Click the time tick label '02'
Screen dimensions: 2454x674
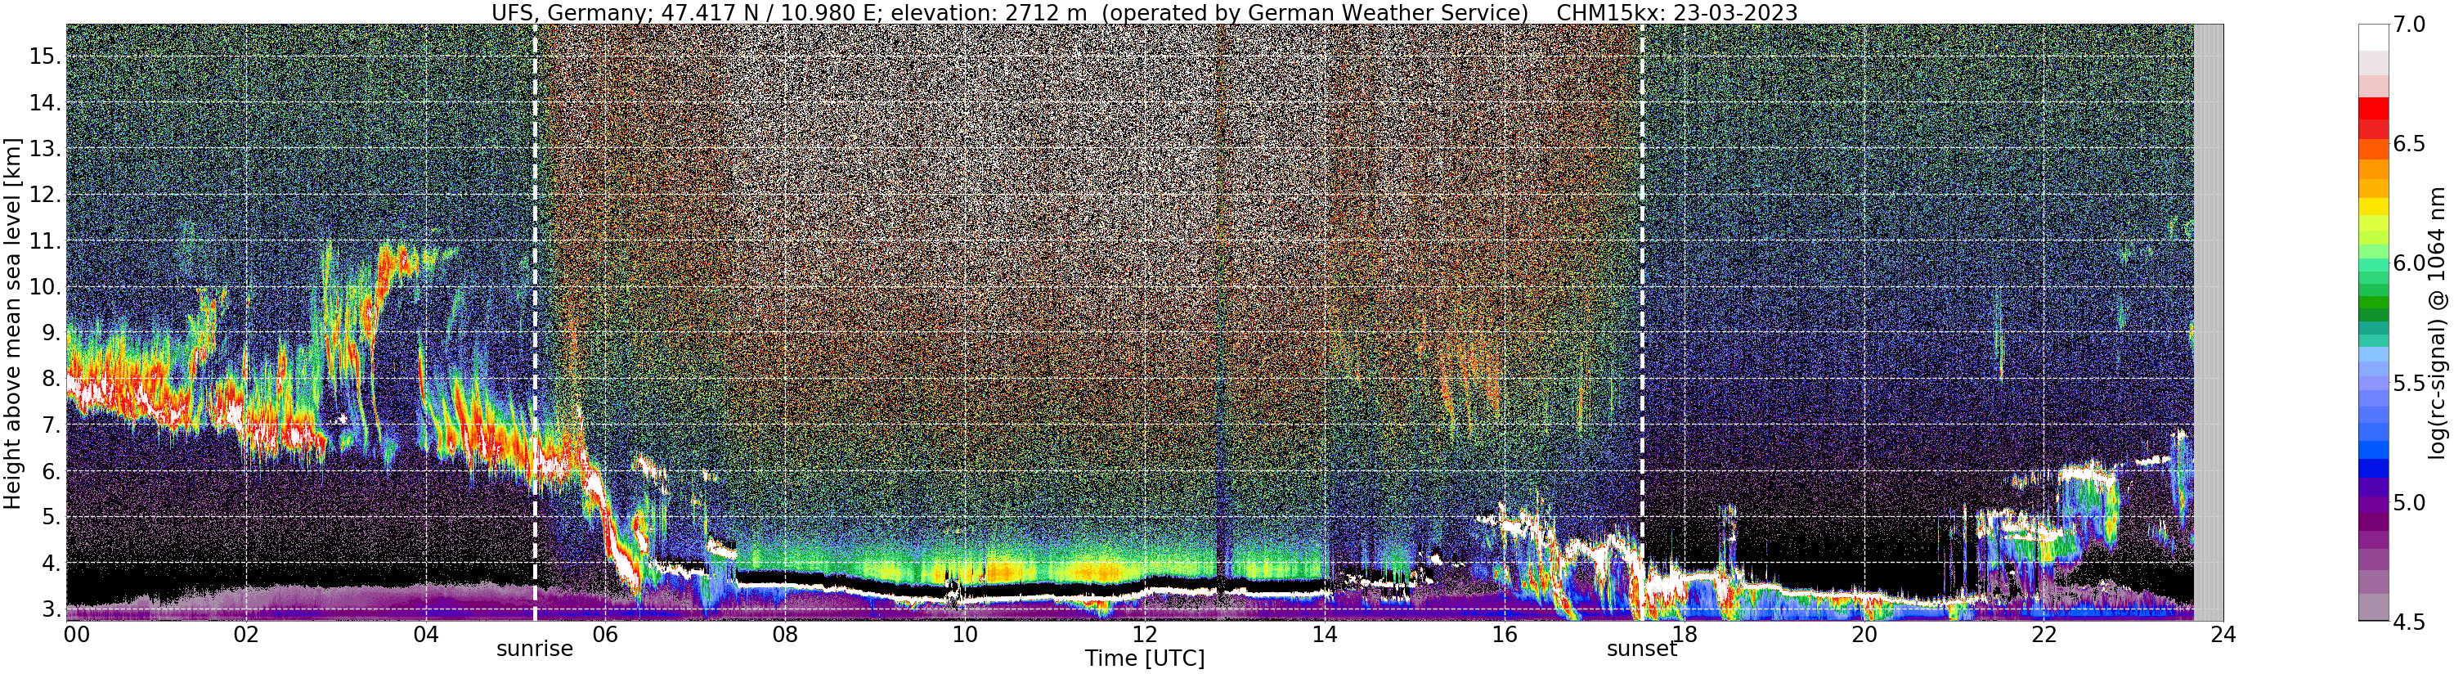pos(246,635)
